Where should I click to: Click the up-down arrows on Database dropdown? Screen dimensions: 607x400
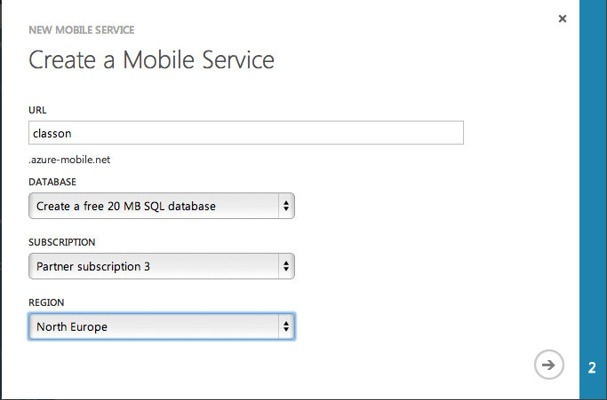285,207
